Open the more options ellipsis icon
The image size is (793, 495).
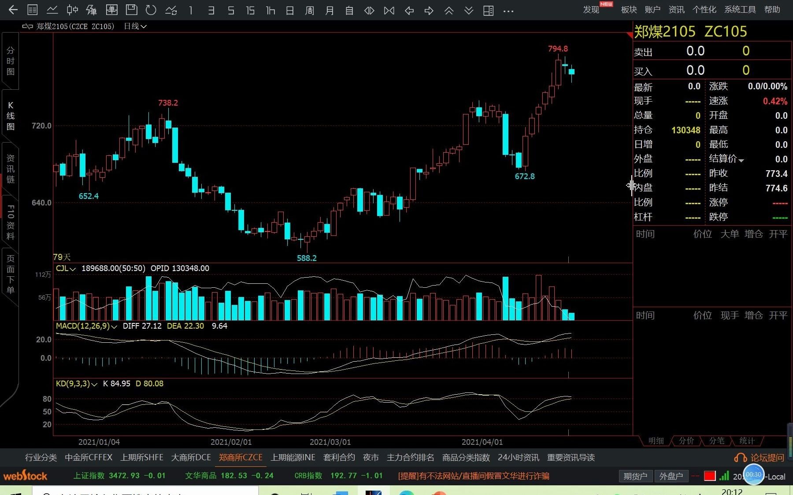pos(508,11)
